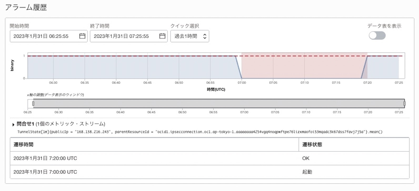The height and width of the screenshot is (191, 419).
Task: Click the 終了時間 date input field
Action: (x=129, y=36)
